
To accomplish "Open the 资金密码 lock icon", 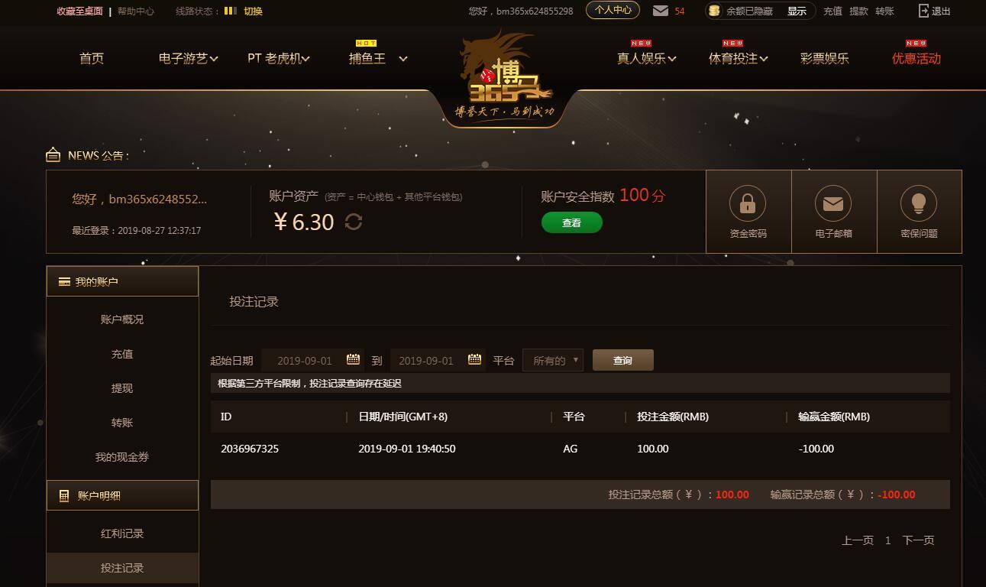I will [x=748, y=203].
